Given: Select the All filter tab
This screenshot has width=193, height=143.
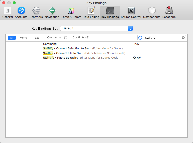Looking at the screenshot, I should tap(12, 38).
